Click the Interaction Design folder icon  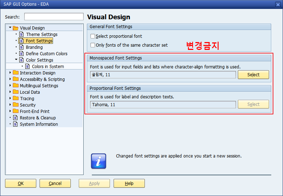(16, 73)
